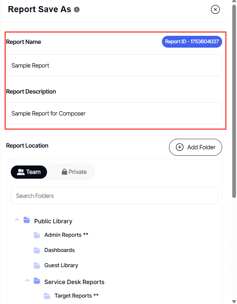Collapse the Service Desk Reports folder
The image size is (237, 304).
[27, 281]
